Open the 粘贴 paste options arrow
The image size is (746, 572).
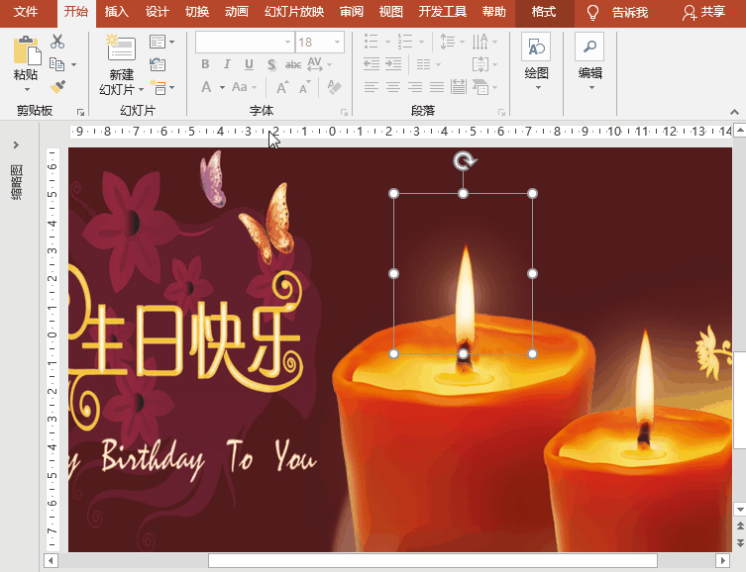[x=27, y=89]
